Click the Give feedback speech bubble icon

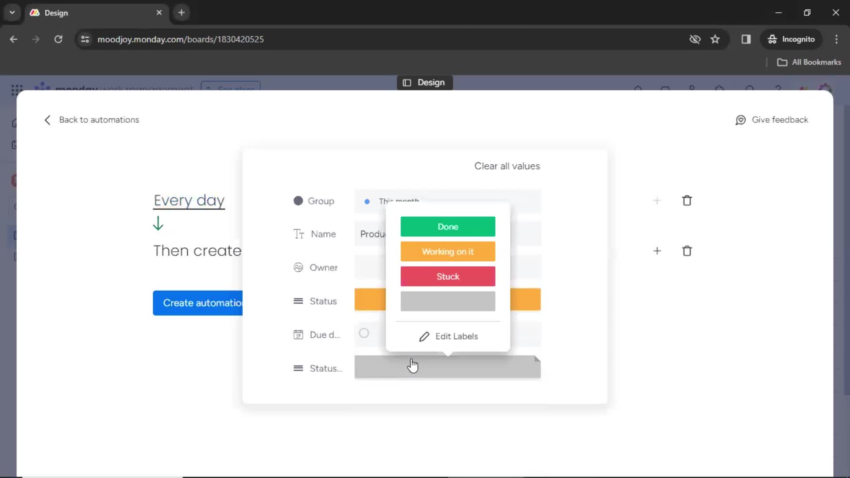tap(741, 119)
